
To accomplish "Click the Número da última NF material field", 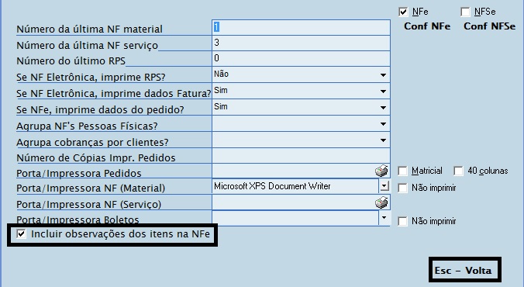I will click(301, 27).
